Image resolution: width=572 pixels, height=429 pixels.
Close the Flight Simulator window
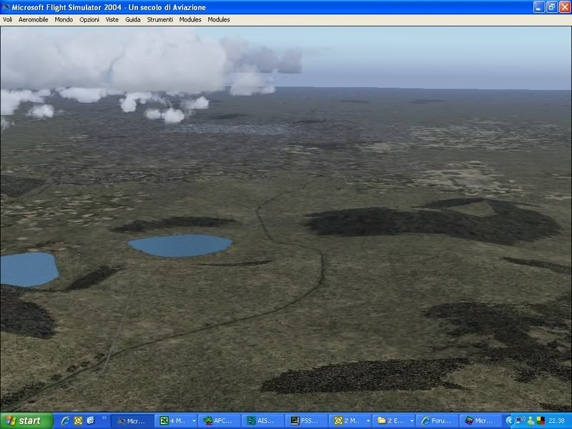point(564,7)
